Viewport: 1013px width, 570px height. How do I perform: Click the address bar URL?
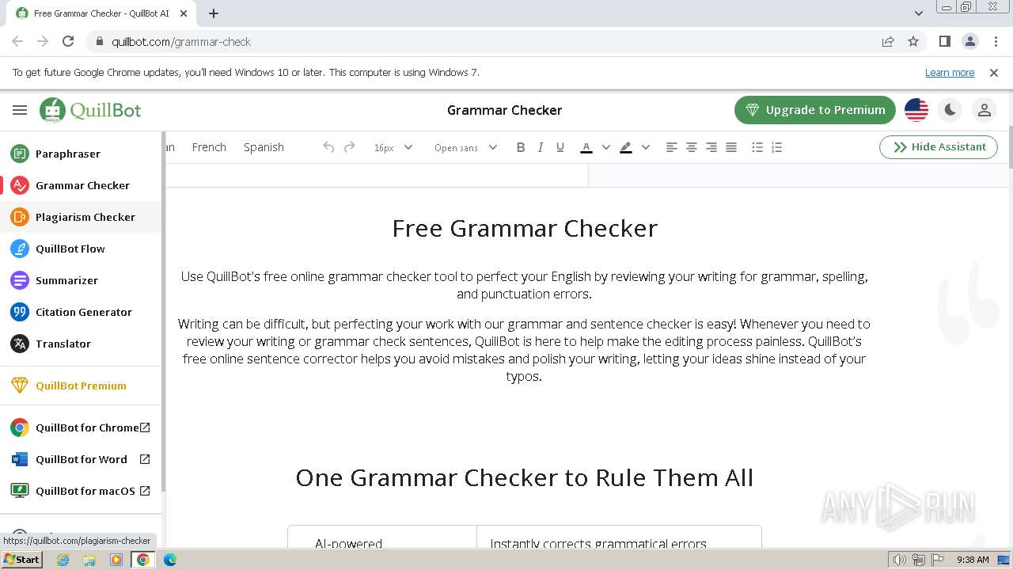[181, 42]
